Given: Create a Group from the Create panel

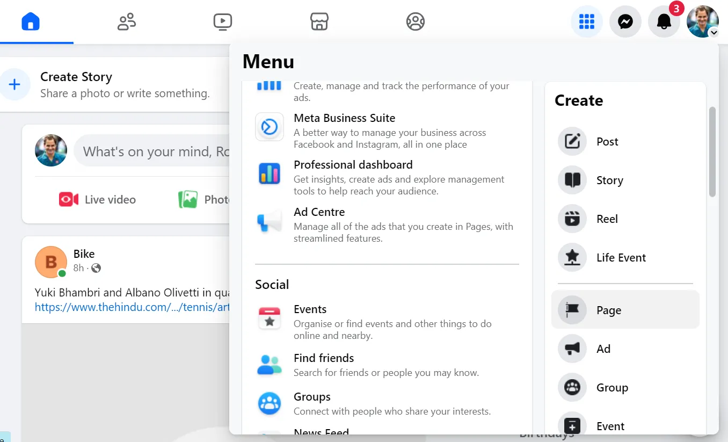Looking at the screenshot, I should pos(612,387).
